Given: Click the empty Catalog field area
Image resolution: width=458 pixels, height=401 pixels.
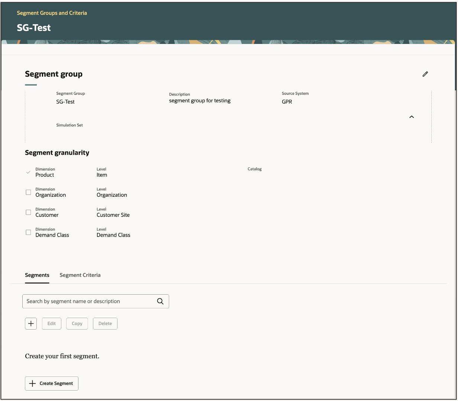Looking at the screenshot, I should (260, 175).
